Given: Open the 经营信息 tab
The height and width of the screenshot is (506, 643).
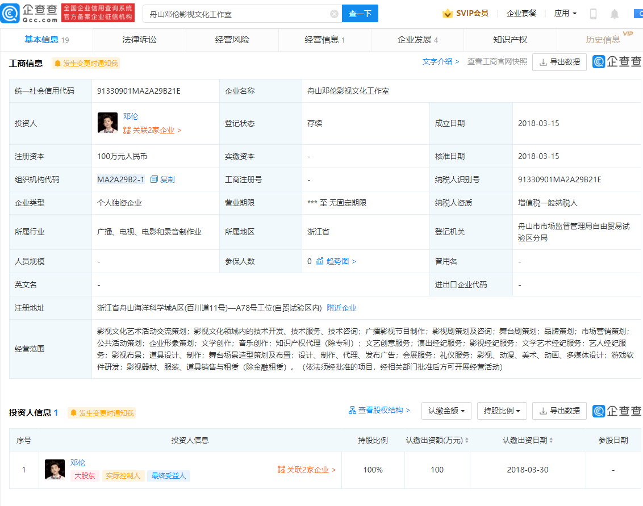Looking at the screenshot, I should (325, 40).
